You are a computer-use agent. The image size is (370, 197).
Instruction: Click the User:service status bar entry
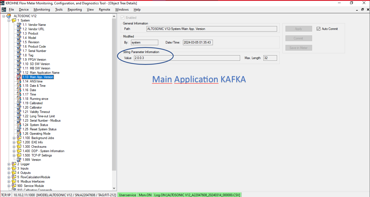(x=127, y=195)
